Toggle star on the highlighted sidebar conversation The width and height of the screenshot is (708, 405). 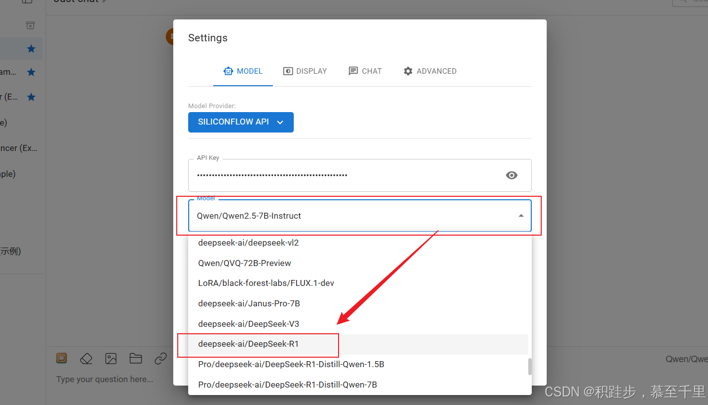(x=31, y=49)
